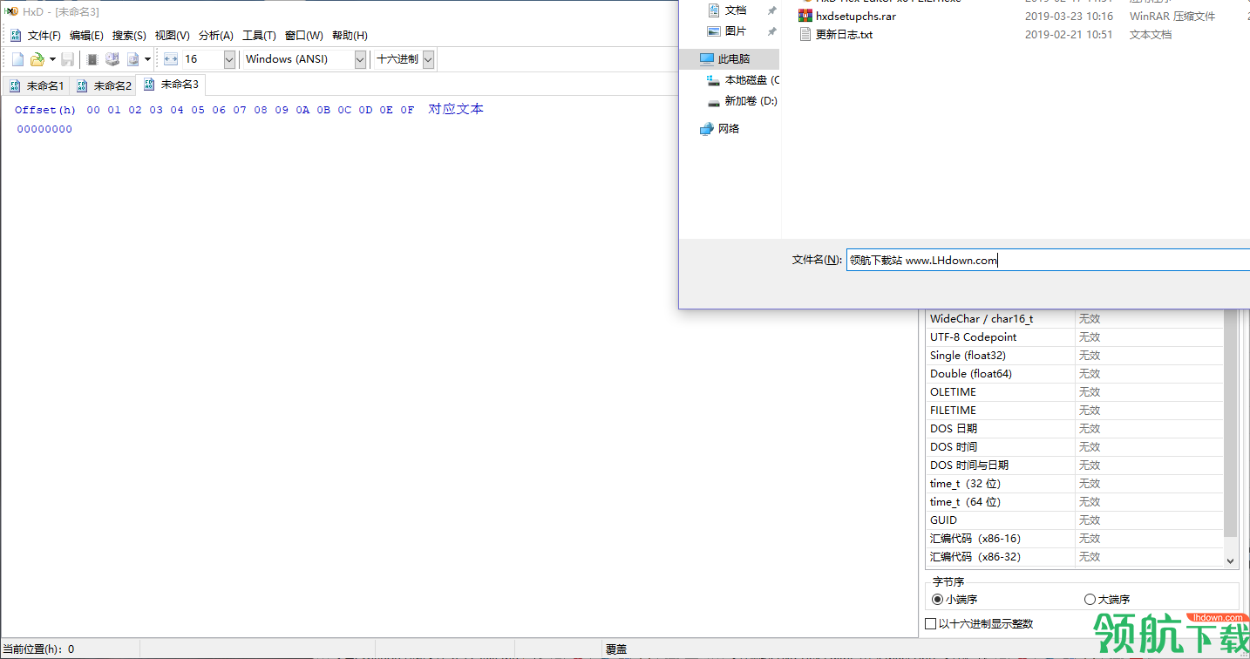Open the 十六进制 offset base dropdown
The image size is (1250, 659).
click(428, 59)
